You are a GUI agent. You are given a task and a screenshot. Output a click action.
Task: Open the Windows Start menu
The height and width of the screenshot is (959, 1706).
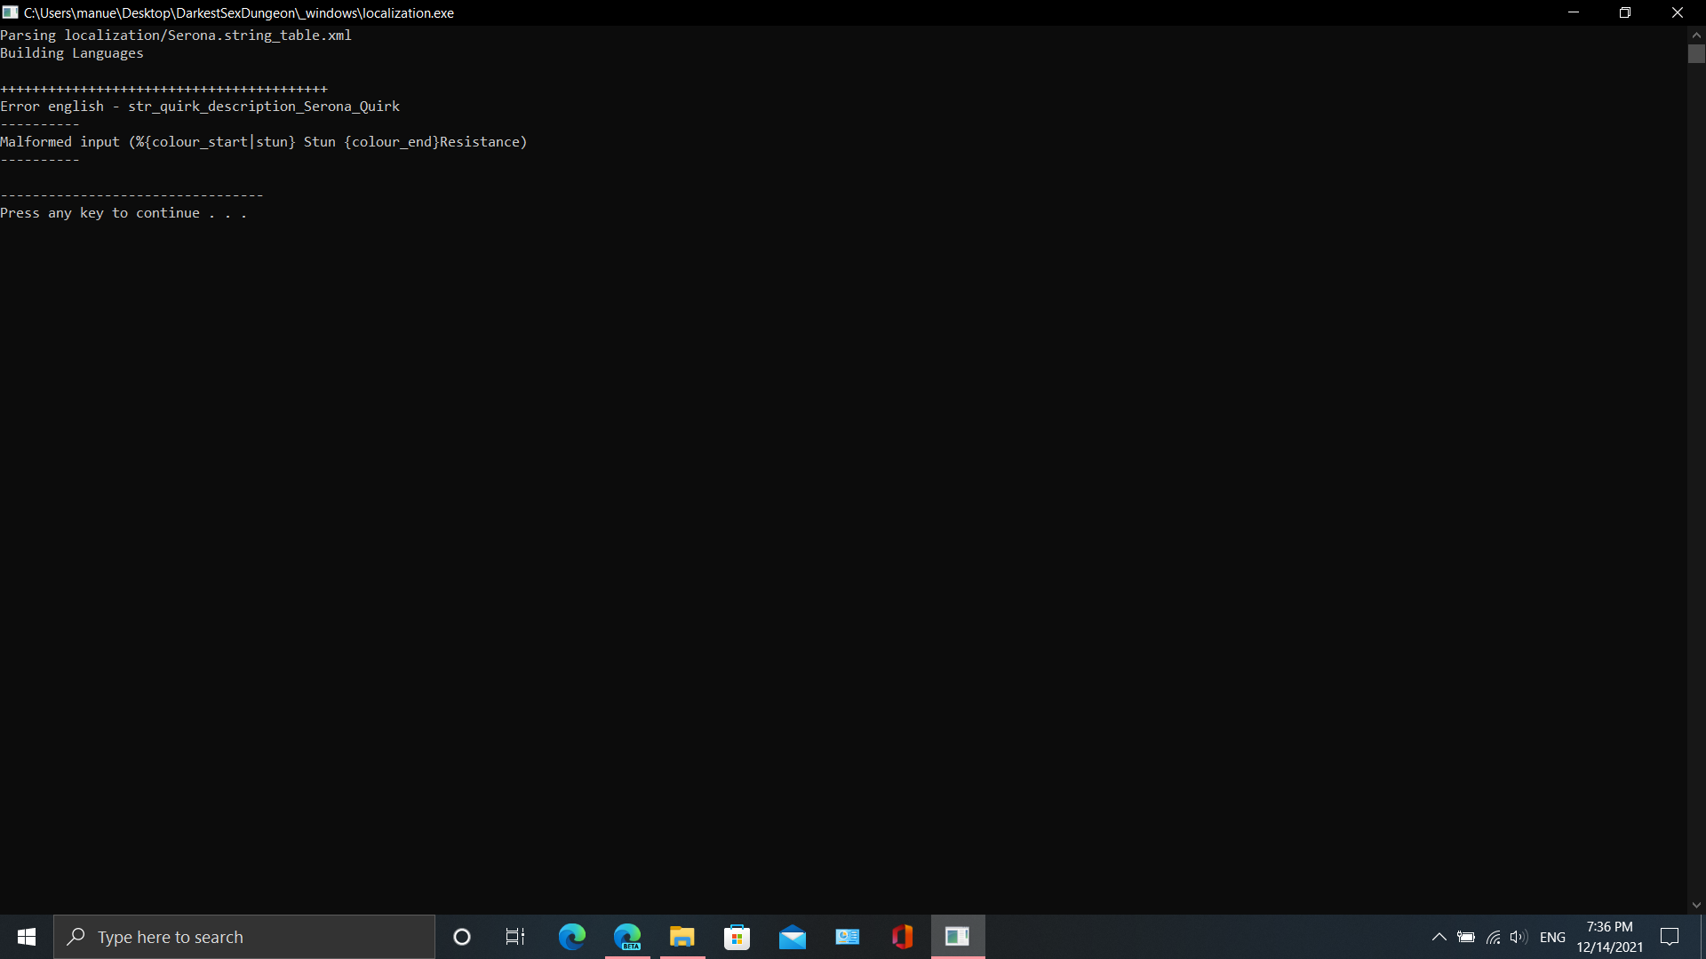[27, 937]
